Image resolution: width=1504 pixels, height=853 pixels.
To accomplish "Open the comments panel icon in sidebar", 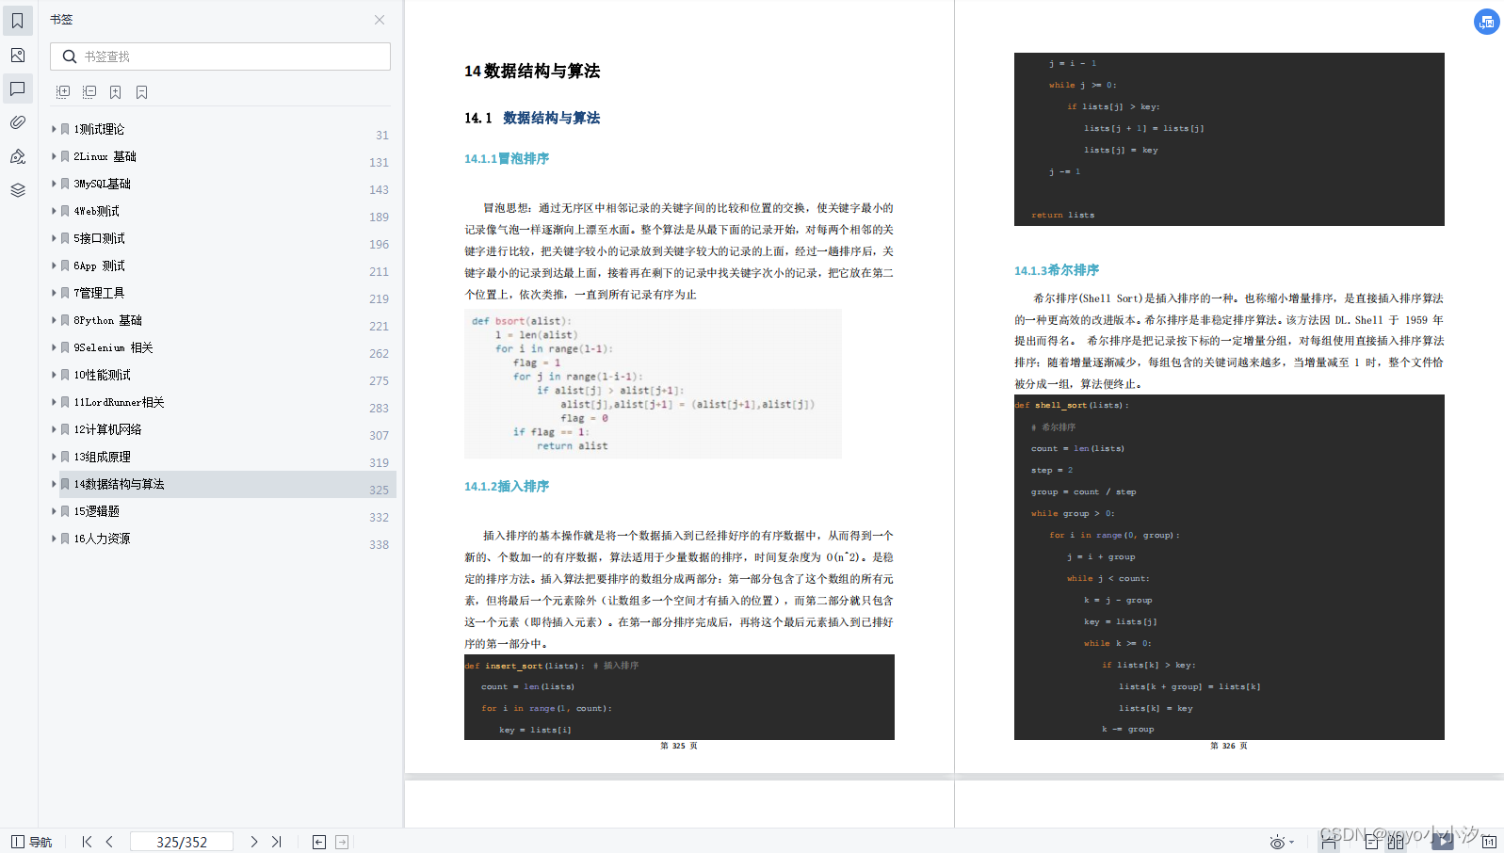I will point(18,89).
